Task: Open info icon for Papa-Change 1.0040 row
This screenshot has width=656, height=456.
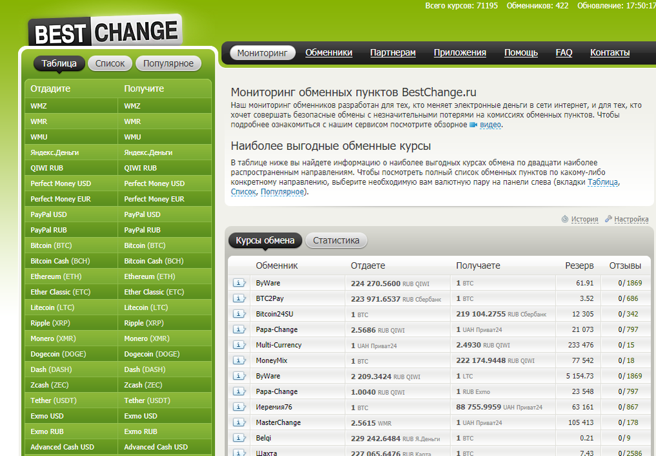Action: tap(239, 391)
